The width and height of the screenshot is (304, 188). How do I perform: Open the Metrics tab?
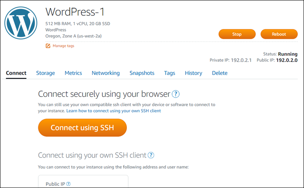[x=73, y=73]
